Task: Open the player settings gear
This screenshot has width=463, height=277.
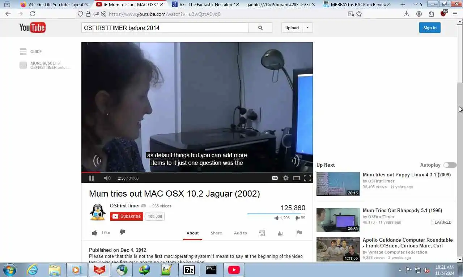Action: (x=286, y=178)
